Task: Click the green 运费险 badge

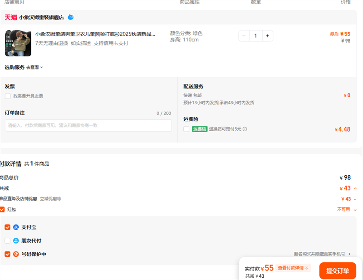Action: point(199,129)
